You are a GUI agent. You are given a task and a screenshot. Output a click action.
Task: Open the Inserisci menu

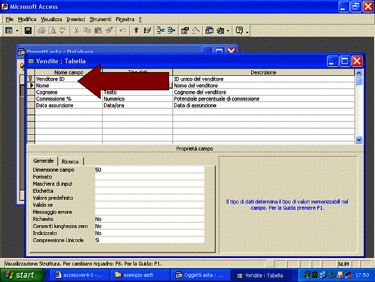click(x=76, y=19)
